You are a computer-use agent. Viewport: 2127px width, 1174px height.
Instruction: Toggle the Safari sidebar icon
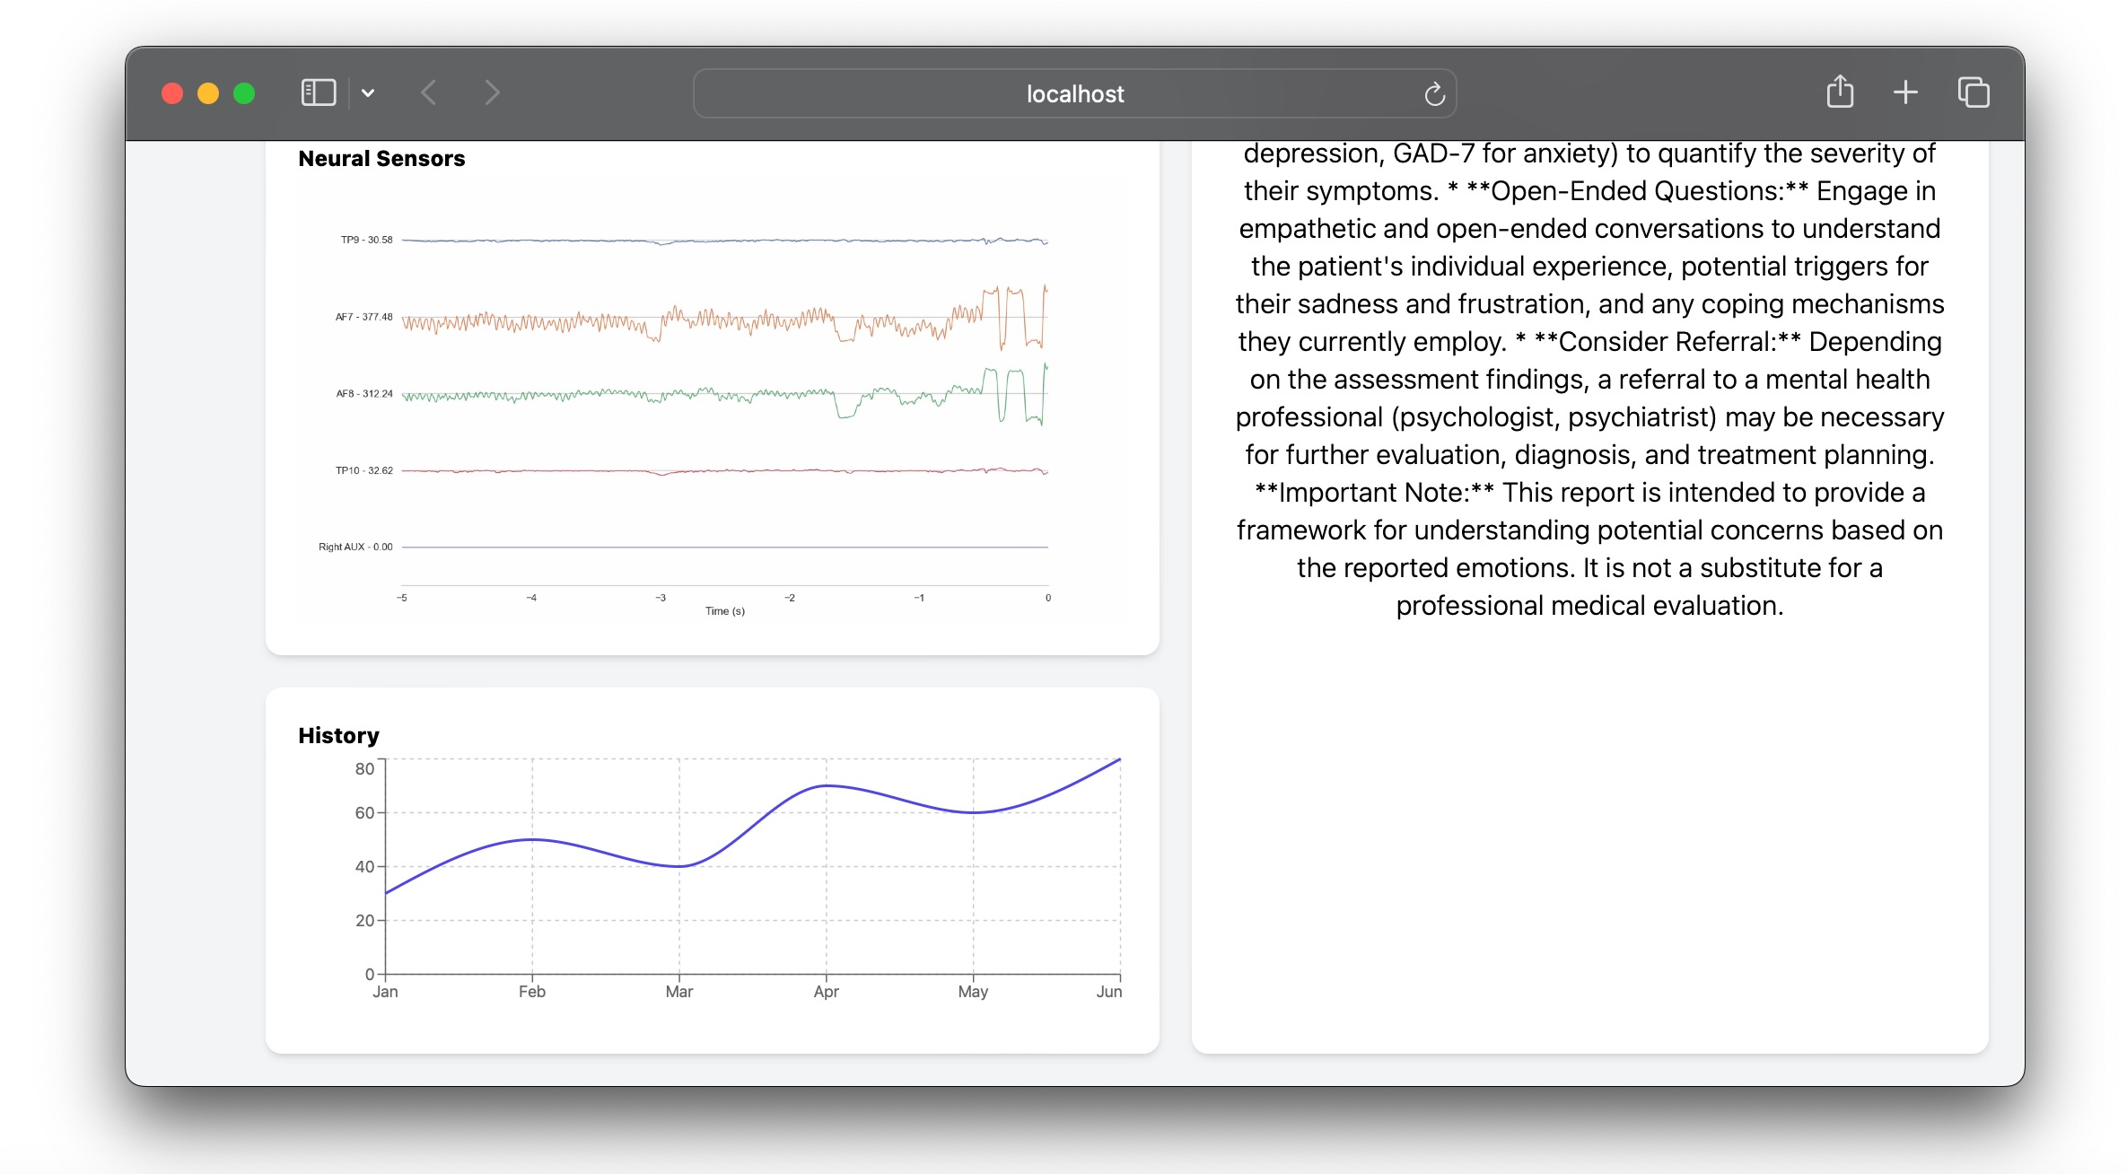(x=318, y=92)
